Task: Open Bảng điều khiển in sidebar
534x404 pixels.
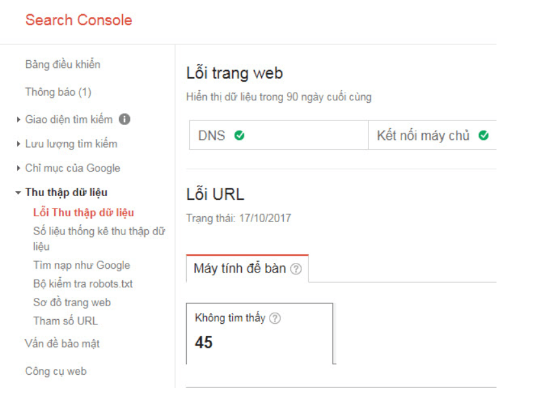Action: click(x=63, y=65)
